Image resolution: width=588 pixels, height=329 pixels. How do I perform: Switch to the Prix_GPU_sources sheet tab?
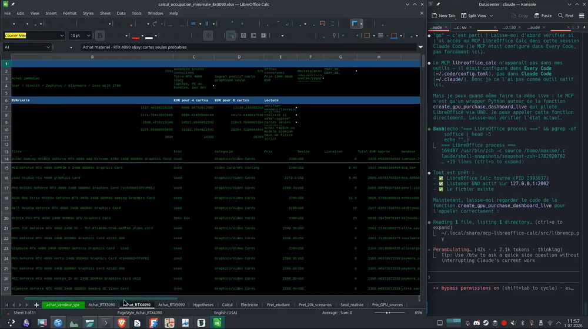387,305
